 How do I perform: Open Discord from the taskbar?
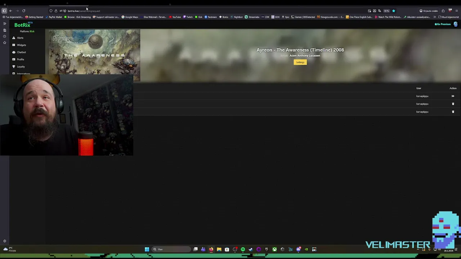click(298, 249)
